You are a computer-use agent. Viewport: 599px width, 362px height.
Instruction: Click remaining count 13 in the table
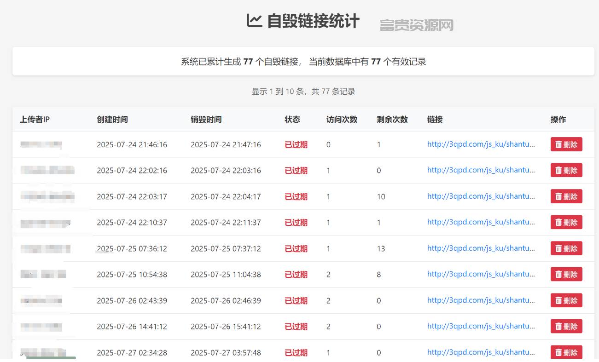click(x=381, y=248)
